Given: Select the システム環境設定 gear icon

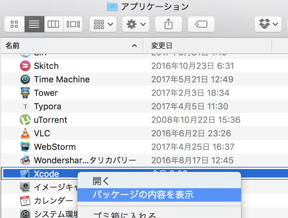Looking at the screenshot, I should [x=25, y=214].
